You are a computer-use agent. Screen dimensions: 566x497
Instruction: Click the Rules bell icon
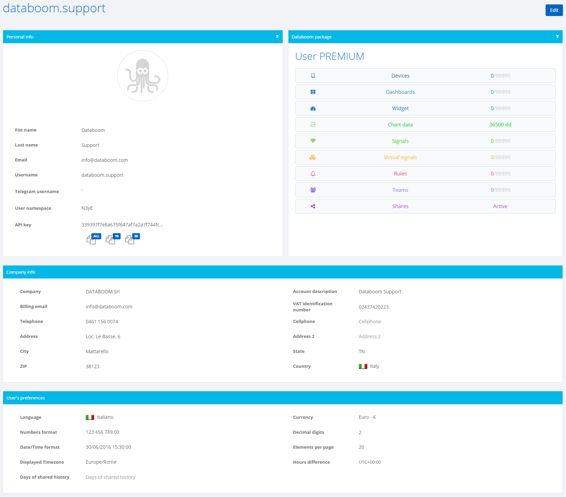[x=313, y=174]
